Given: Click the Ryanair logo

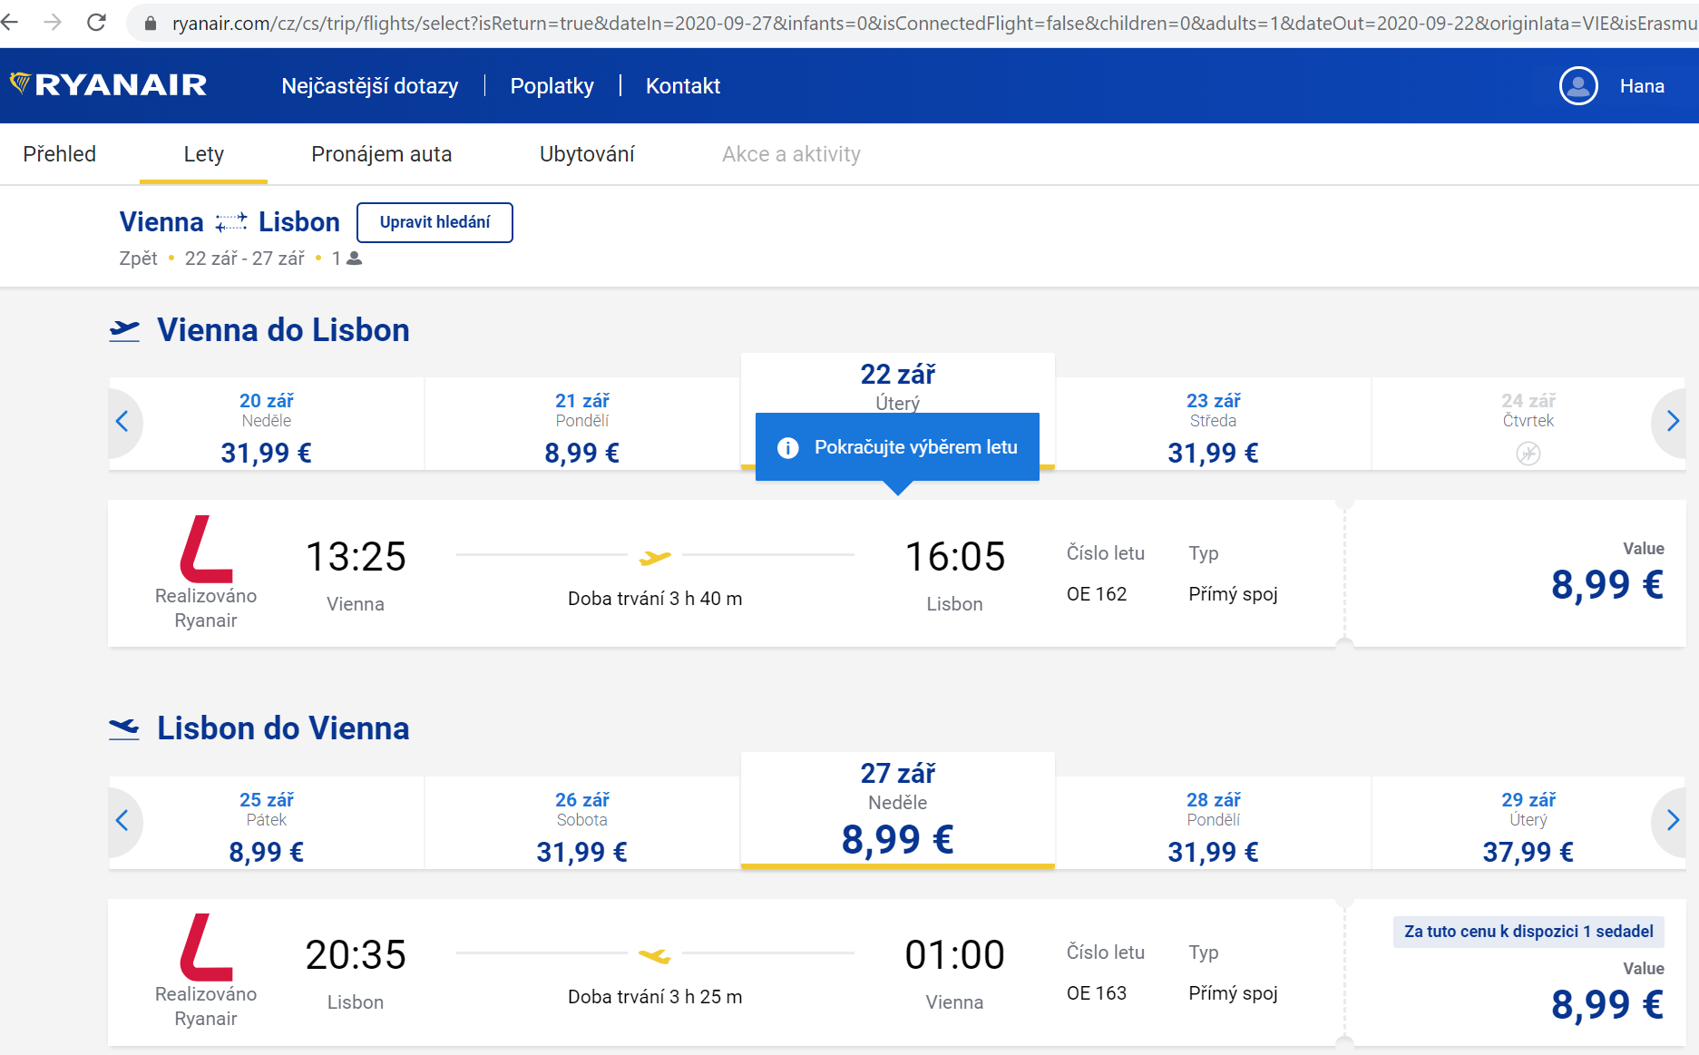Looking at the screenshot, I should [108, 85].
